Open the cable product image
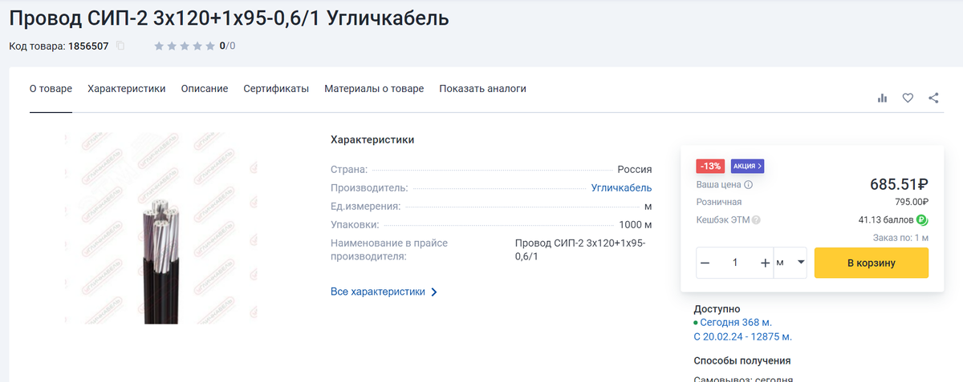Screen dimensions: 963x382 pos(161,228)
